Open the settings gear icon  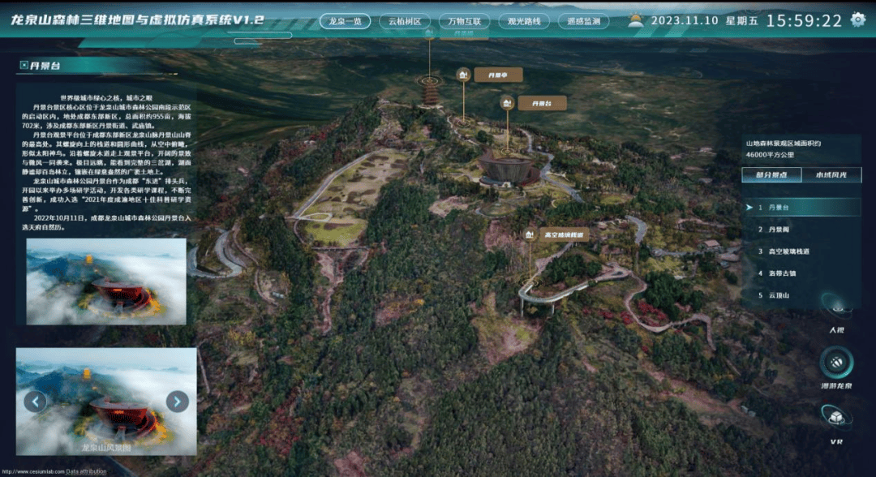[x=857, y=19]
